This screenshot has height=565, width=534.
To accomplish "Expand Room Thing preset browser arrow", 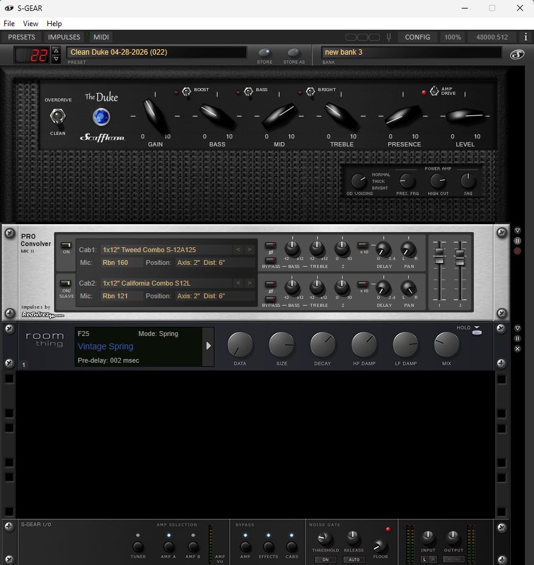I will pyautogui.click(x=208, y=346).
